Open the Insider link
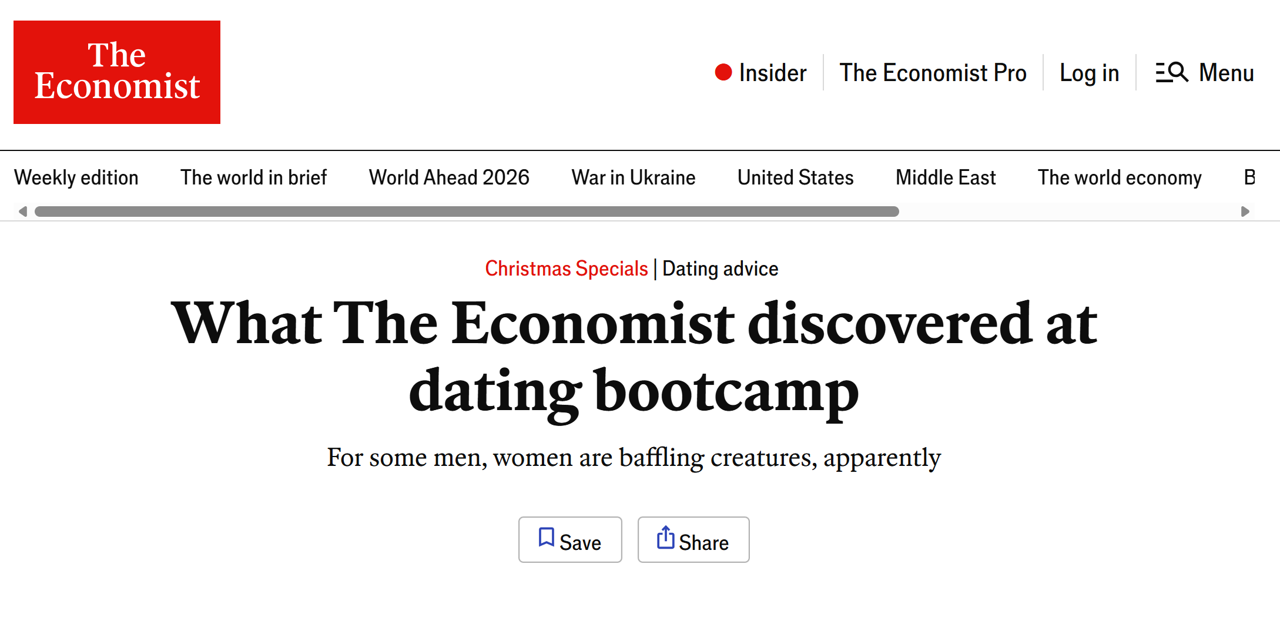Screen dimensions: 1280x641 772,73
